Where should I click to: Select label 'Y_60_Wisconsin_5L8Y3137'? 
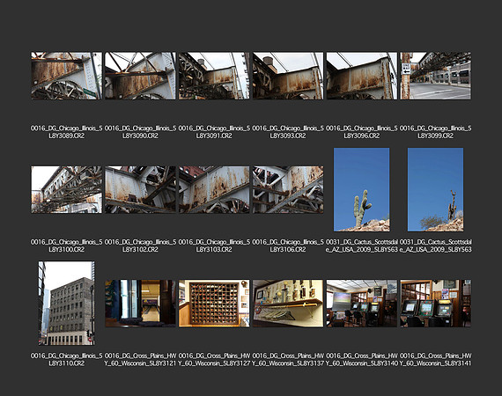(288, 363)
